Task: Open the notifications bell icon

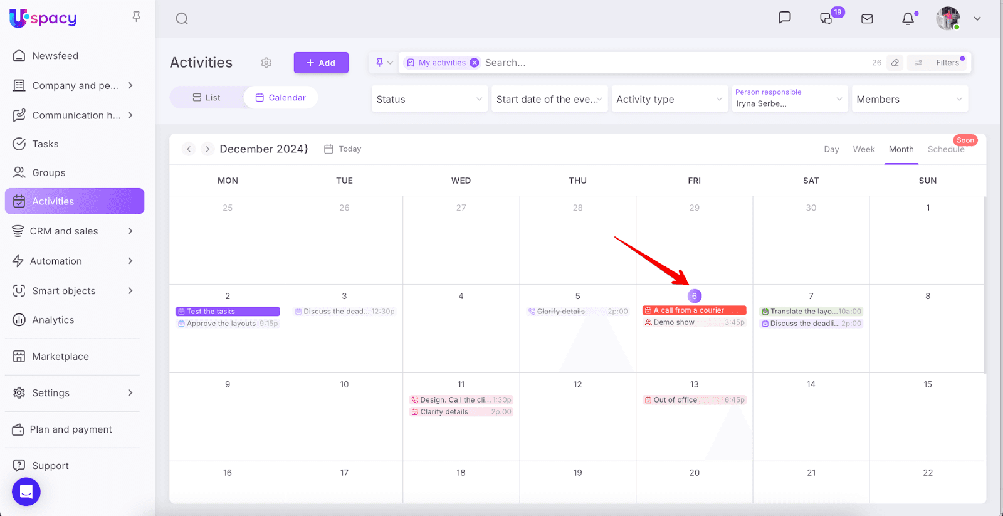Action: tap(908, 19)
